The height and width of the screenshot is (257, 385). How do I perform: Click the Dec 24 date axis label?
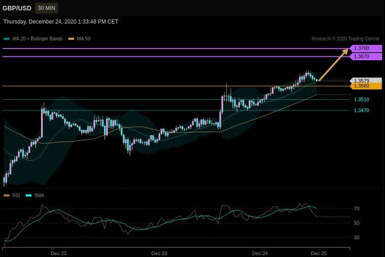pyautogui.click(x=260, y=253)
